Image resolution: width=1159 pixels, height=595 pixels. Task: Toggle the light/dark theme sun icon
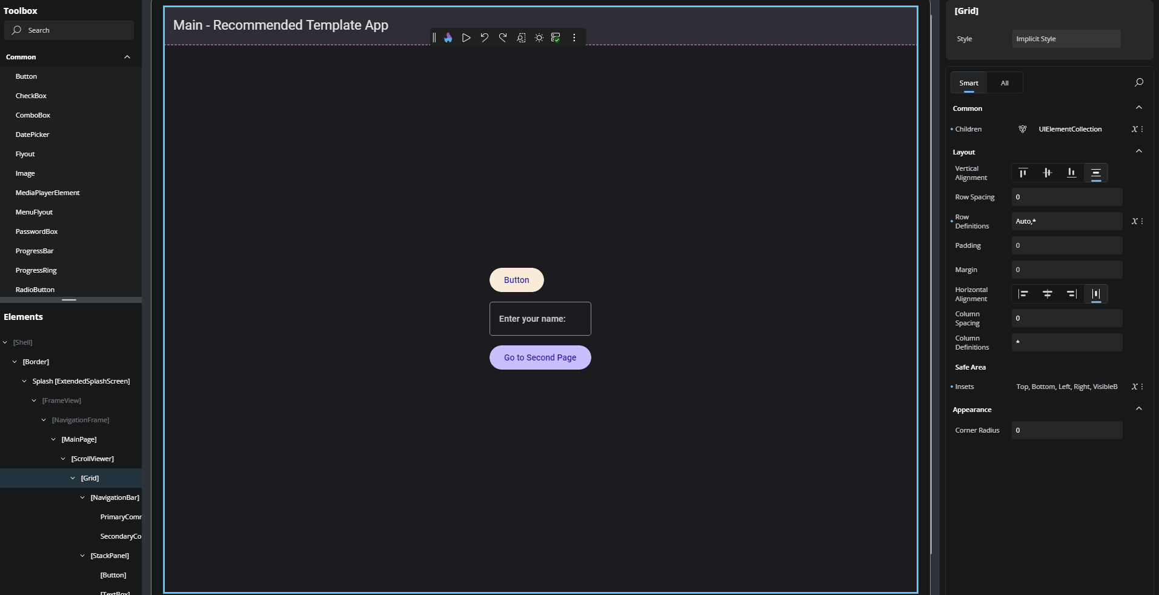[x=539, y=38]
